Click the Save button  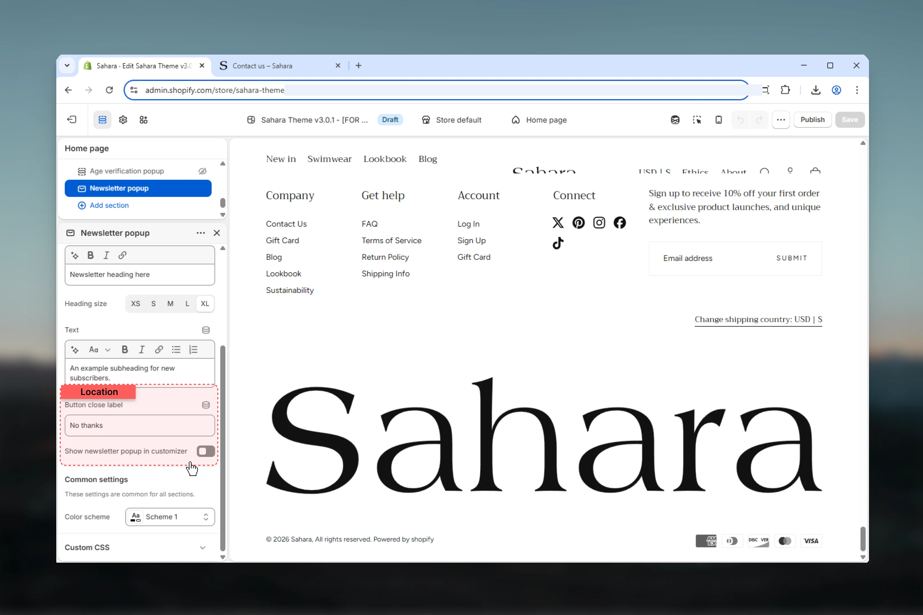(x=850, y=120)
